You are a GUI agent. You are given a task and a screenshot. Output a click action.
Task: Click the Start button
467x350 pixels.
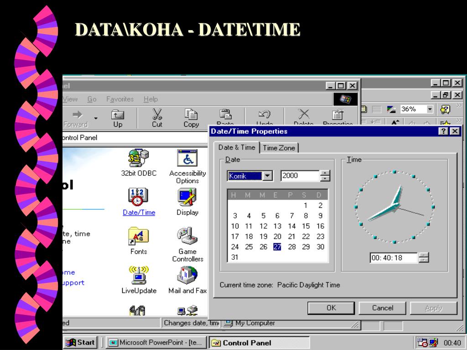pyautogui.click(x=80, y=343)
